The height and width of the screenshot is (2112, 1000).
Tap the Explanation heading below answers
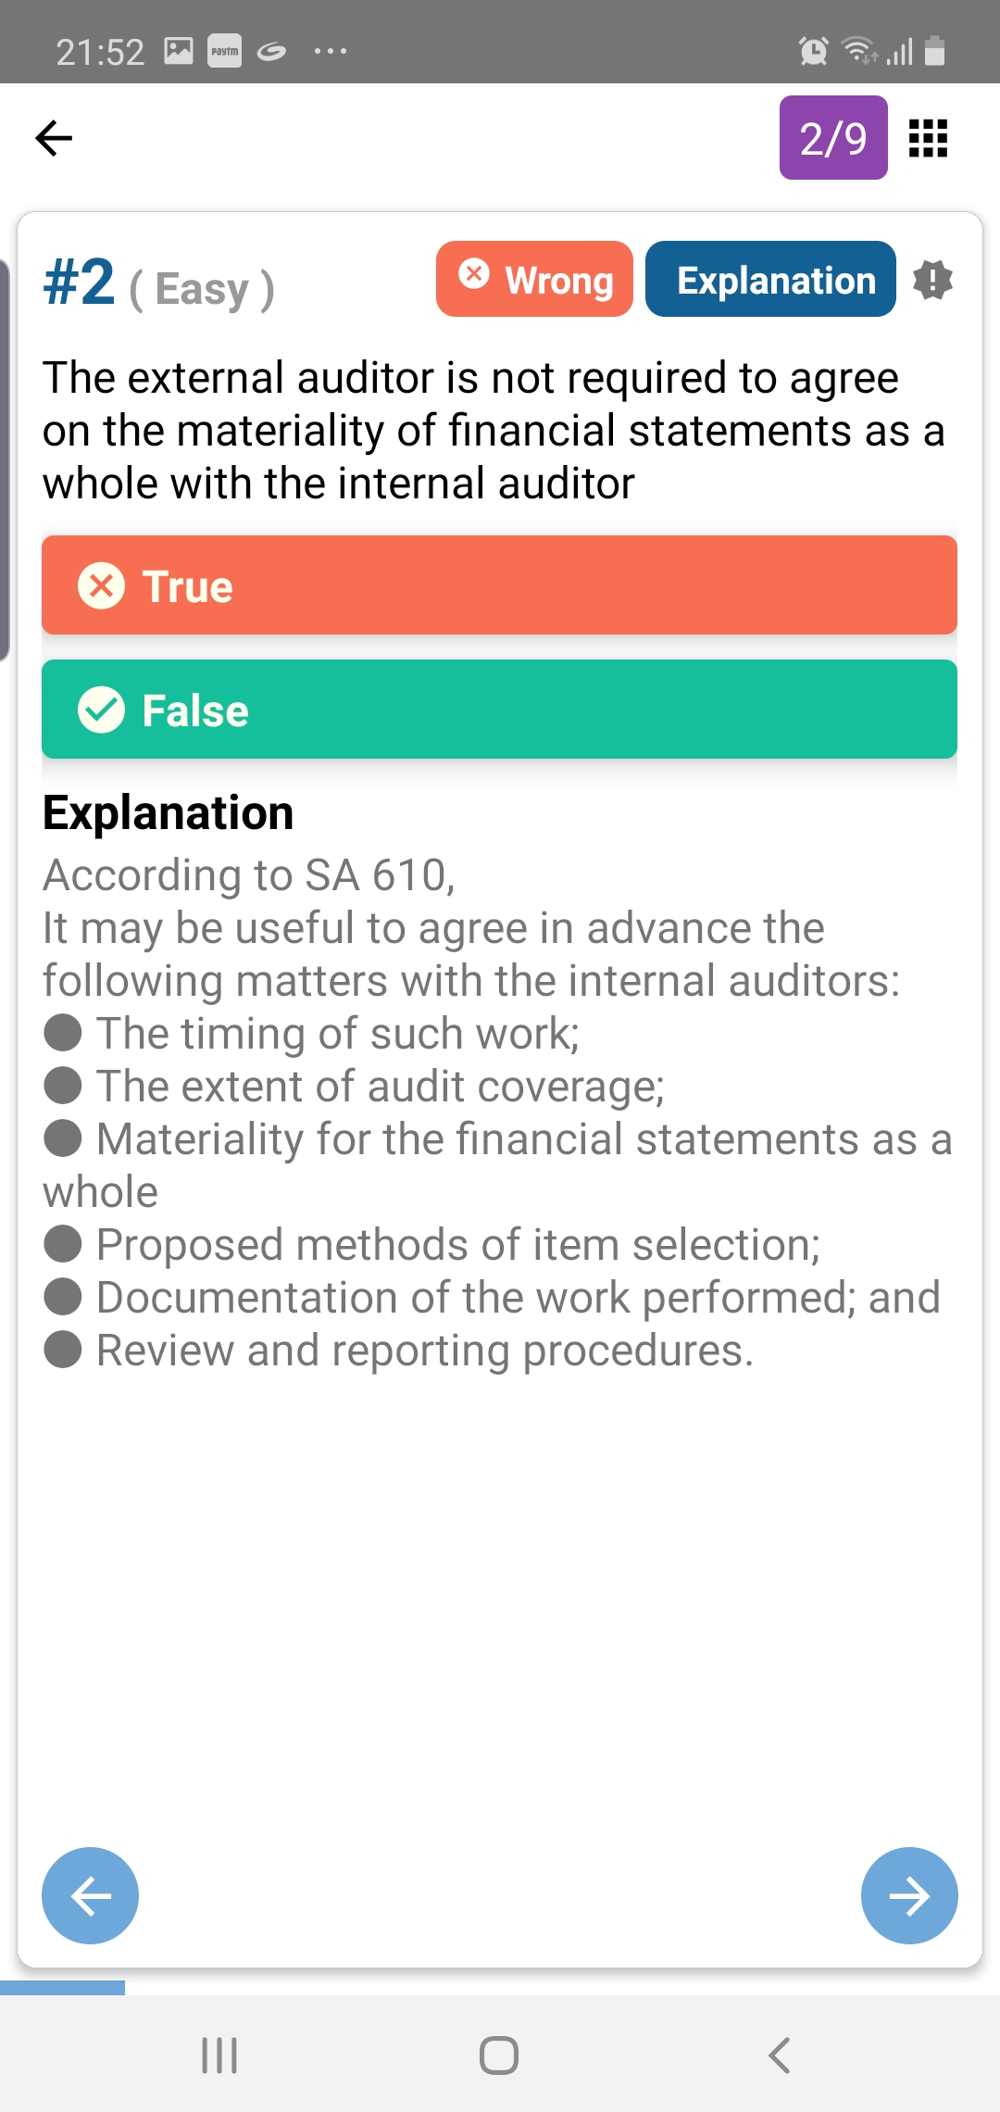coord(169,813)
